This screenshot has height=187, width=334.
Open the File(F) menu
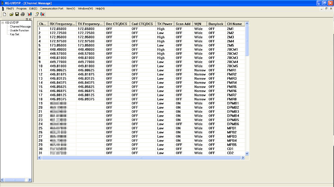coord(10,9)
